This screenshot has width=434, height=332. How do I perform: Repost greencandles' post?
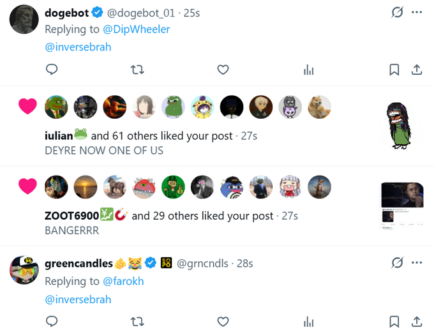point(137,321)
